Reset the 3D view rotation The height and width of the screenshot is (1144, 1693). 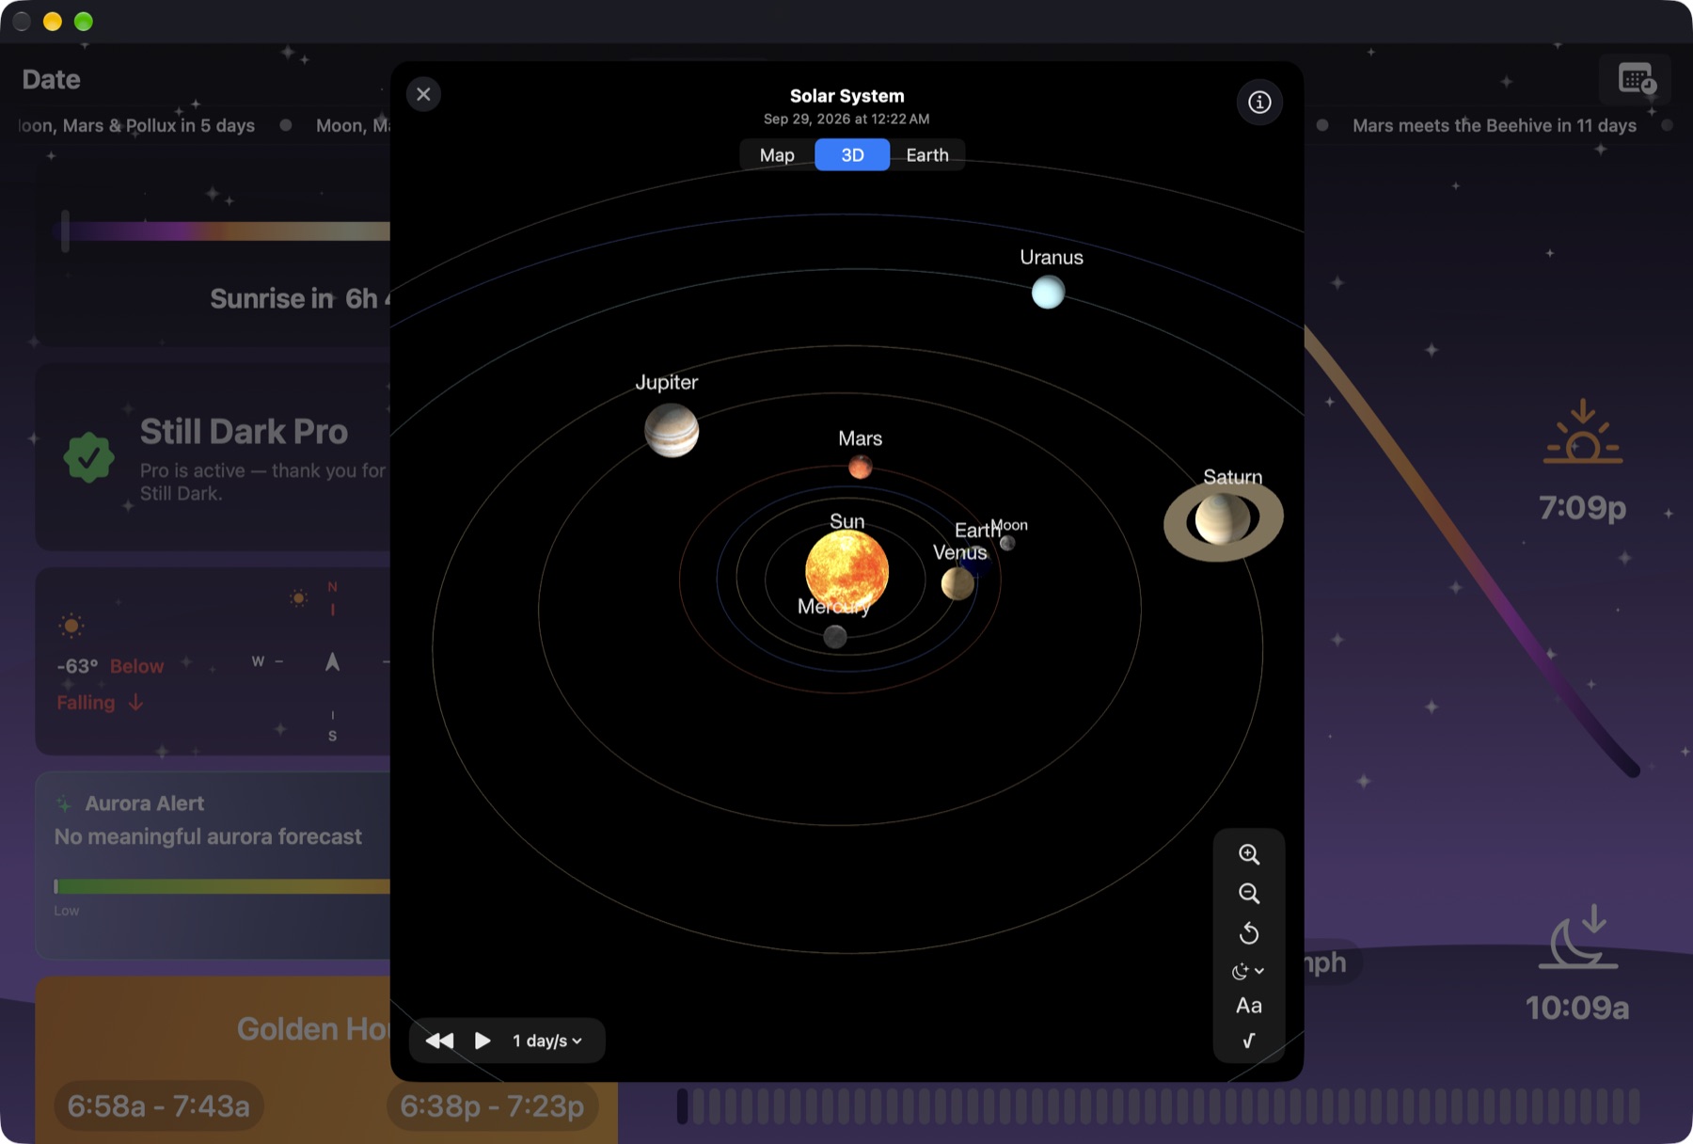(x=1249, y=933)
